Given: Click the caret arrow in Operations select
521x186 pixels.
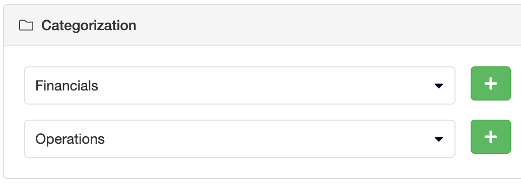Looking at the screenshot, I should [x=438, y=139].
